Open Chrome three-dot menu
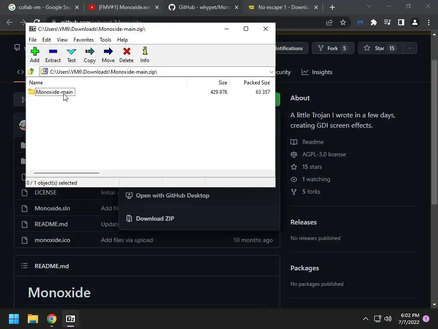 pyautogui.click(x=429, y=22)
